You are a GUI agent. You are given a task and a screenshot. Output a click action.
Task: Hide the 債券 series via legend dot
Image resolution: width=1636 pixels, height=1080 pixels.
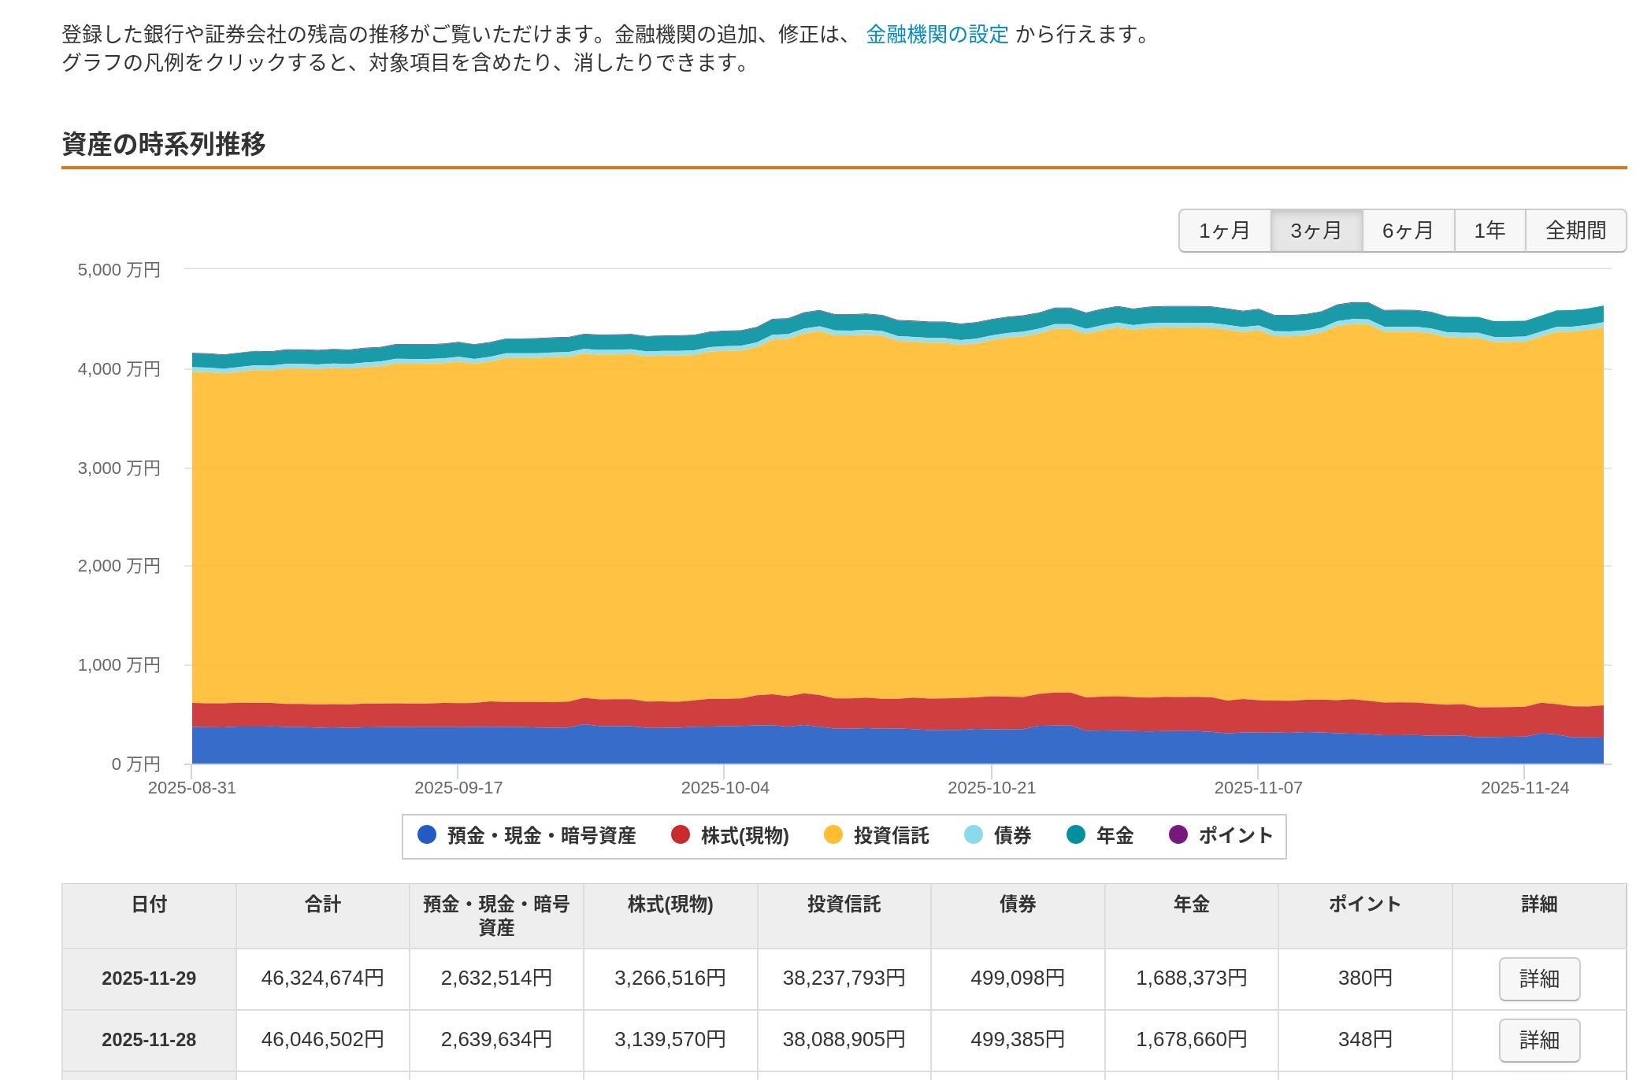(974, 834)
